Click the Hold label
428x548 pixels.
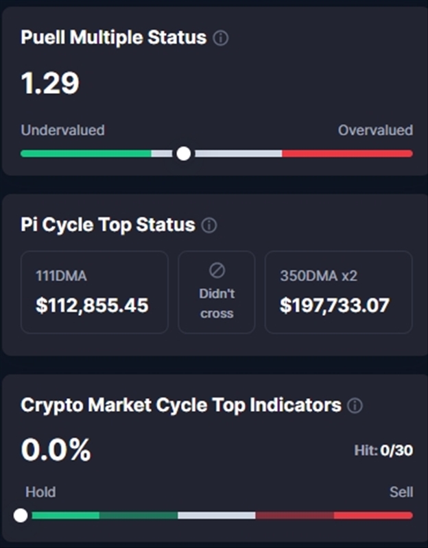click(40, 492)
